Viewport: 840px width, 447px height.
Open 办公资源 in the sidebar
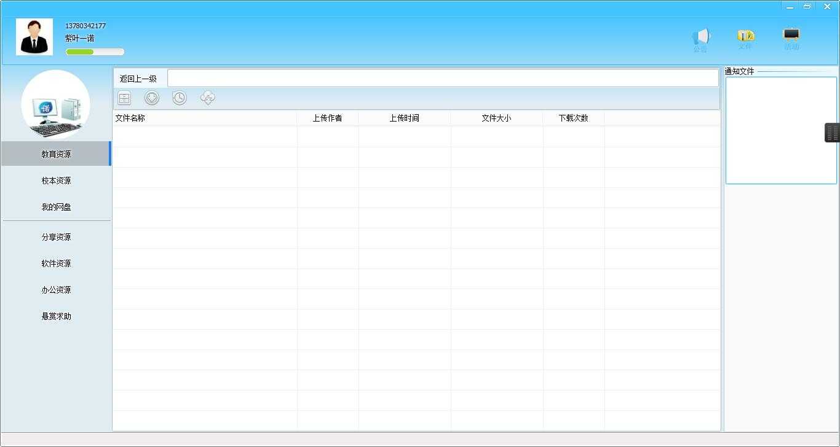tap(56, 290)
